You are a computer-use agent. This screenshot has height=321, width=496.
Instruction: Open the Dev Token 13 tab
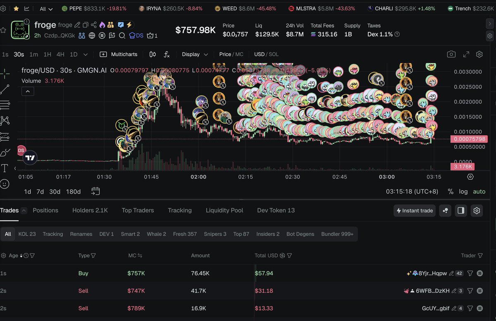click(x=276, y=210)
